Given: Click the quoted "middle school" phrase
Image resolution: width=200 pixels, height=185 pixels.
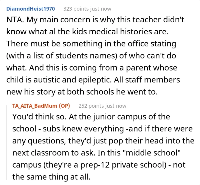Looking at the screenshot, I should pyautogui.click(x=153, y=153).
